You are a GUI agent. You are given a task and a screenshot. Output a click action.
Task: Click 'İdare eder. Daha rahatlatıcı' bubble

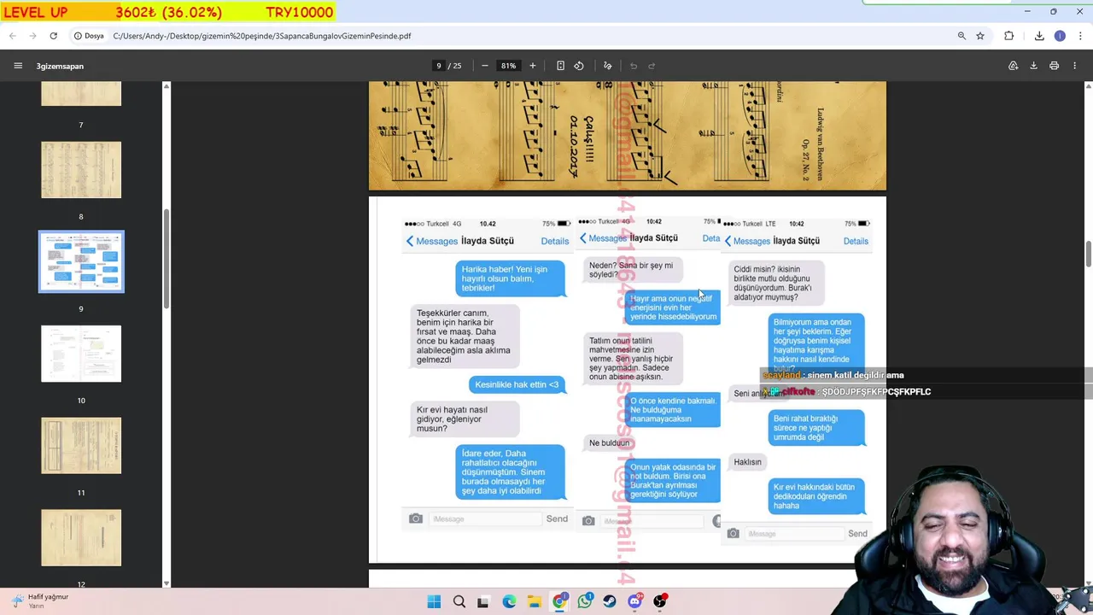pyautogui.click(x=510, y=472)
